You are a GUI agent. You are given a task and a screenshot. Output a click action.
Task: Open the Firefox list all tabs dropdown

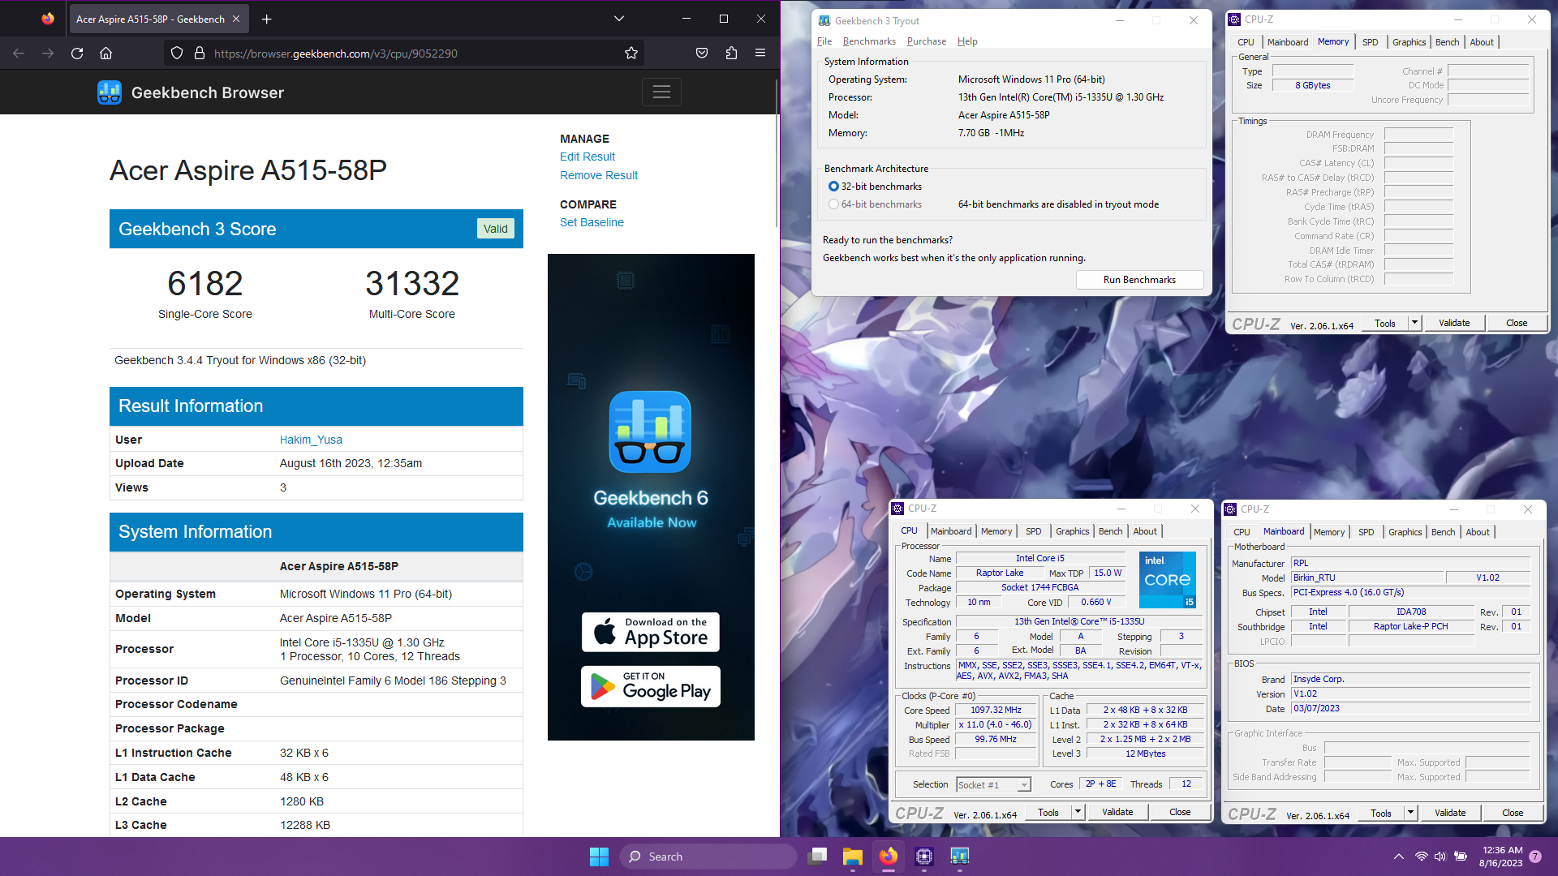tap(618, 19)
